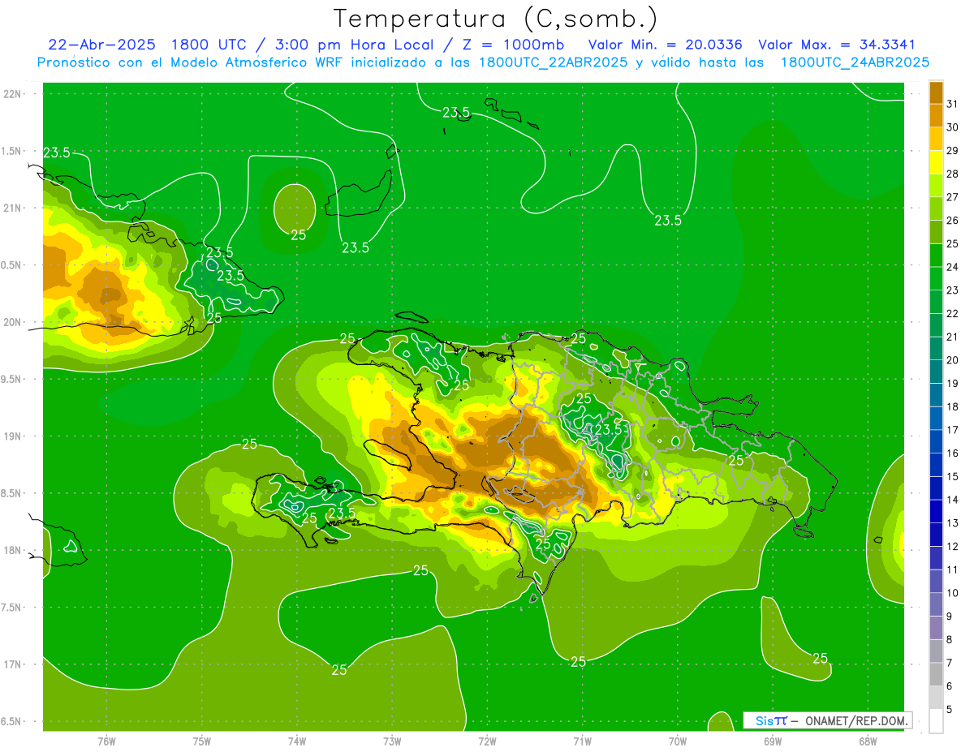The image size is (974, 752).
Task: Select the pressure level "Z = 1000mb"
Action: (x=512, y=45)
